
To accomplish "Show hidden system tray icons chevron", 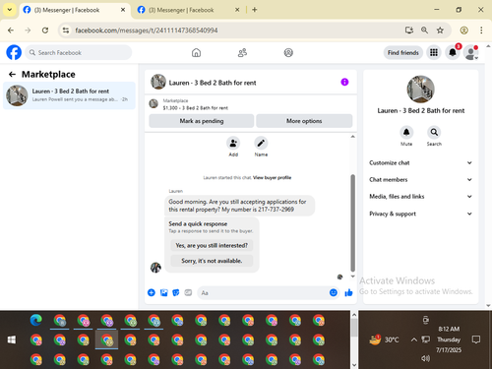I will (x=414, y=339).
